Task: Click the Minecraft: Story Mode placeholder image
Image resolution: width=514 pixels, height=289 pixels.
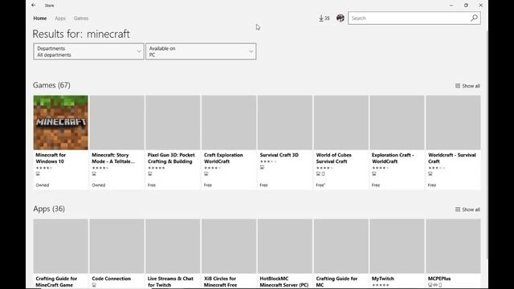Action: (x=116, y=123)
